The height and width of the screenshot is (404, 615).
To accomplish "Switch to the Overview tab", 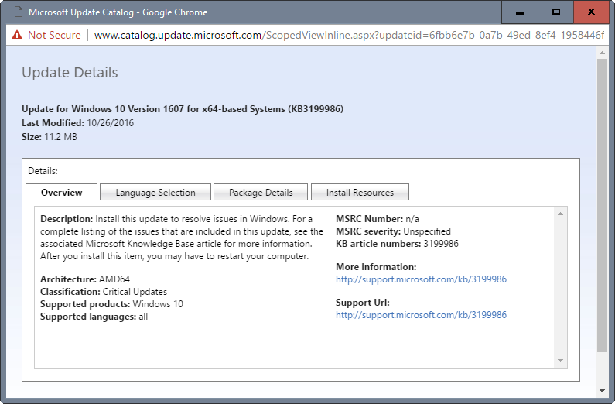I will point(62,193).
